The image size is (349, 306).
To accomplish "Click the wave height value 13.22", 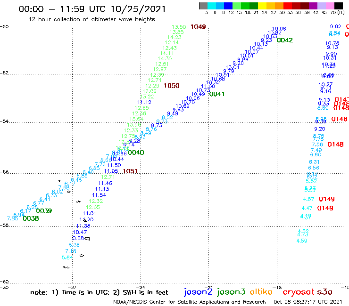I will coord(147,97).
